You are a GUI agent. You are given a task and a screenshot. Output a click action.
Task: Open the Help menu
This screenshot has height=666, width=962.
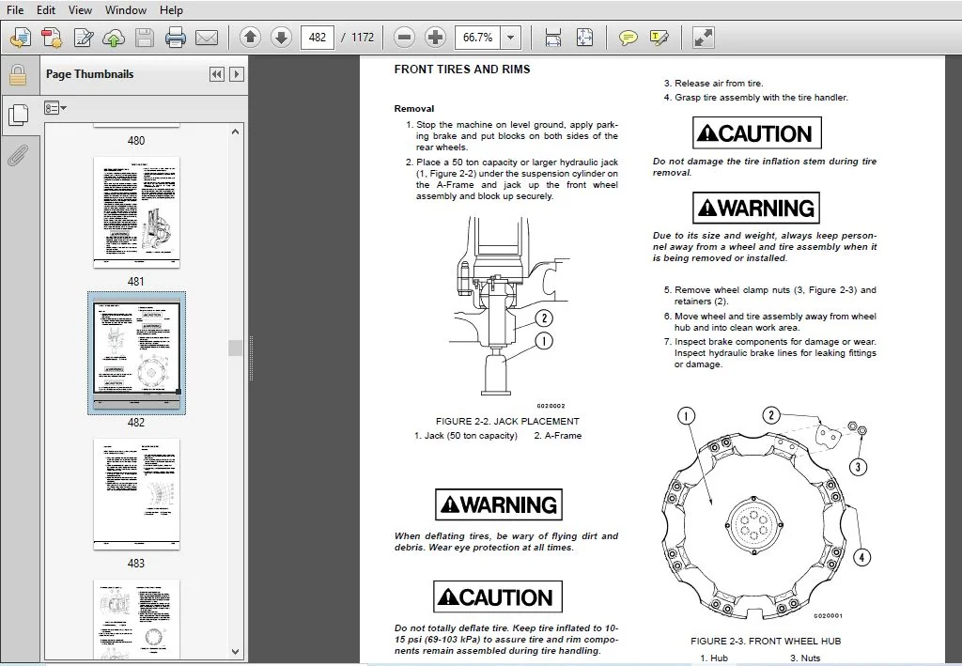171,9
